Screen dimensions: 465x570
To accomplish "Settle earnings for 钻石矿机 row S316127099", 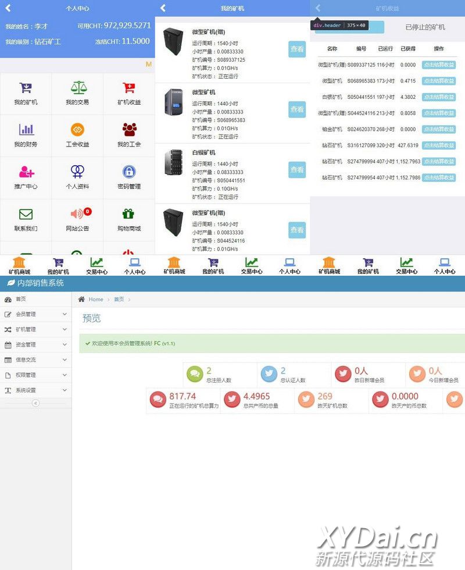I will [x=439, y=145].
